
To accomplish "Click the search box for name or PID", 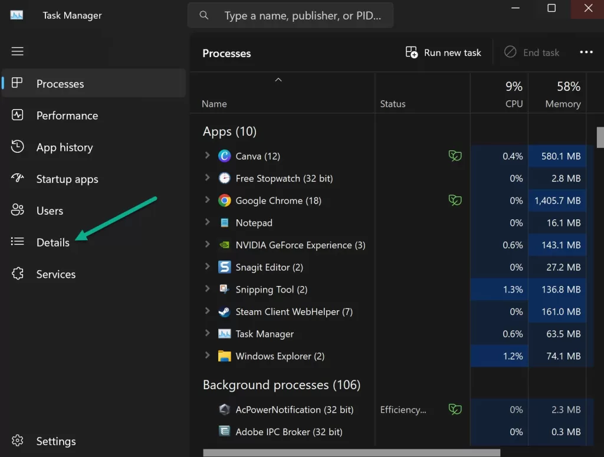I will [290, 15].
